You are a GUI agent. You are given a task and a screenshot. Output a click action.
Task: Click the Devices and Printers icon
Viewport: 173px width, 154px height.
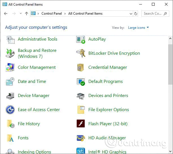(x=80, y=96)
